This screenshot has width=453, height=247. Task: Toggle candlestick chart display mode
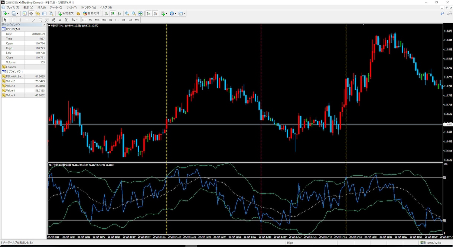113,13
